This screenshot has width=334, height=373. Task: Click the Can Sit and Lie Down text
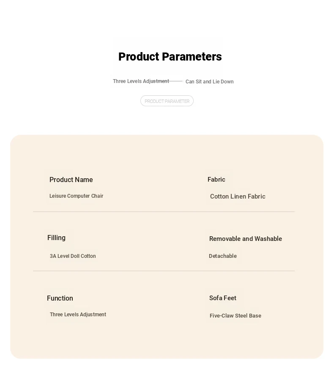210,82
